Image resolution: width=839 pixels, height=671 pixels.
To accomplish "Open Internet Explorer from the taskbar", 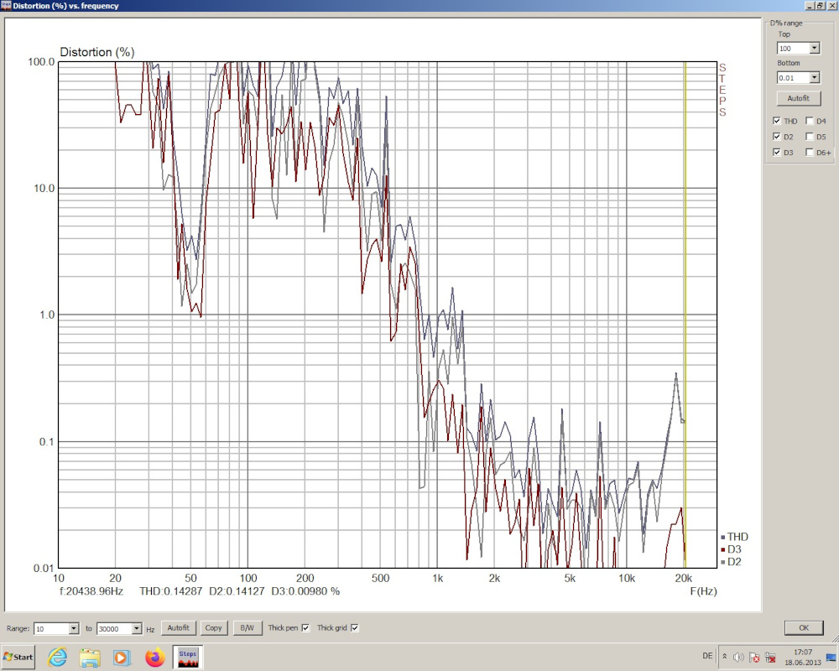I will tap(57, 657).
